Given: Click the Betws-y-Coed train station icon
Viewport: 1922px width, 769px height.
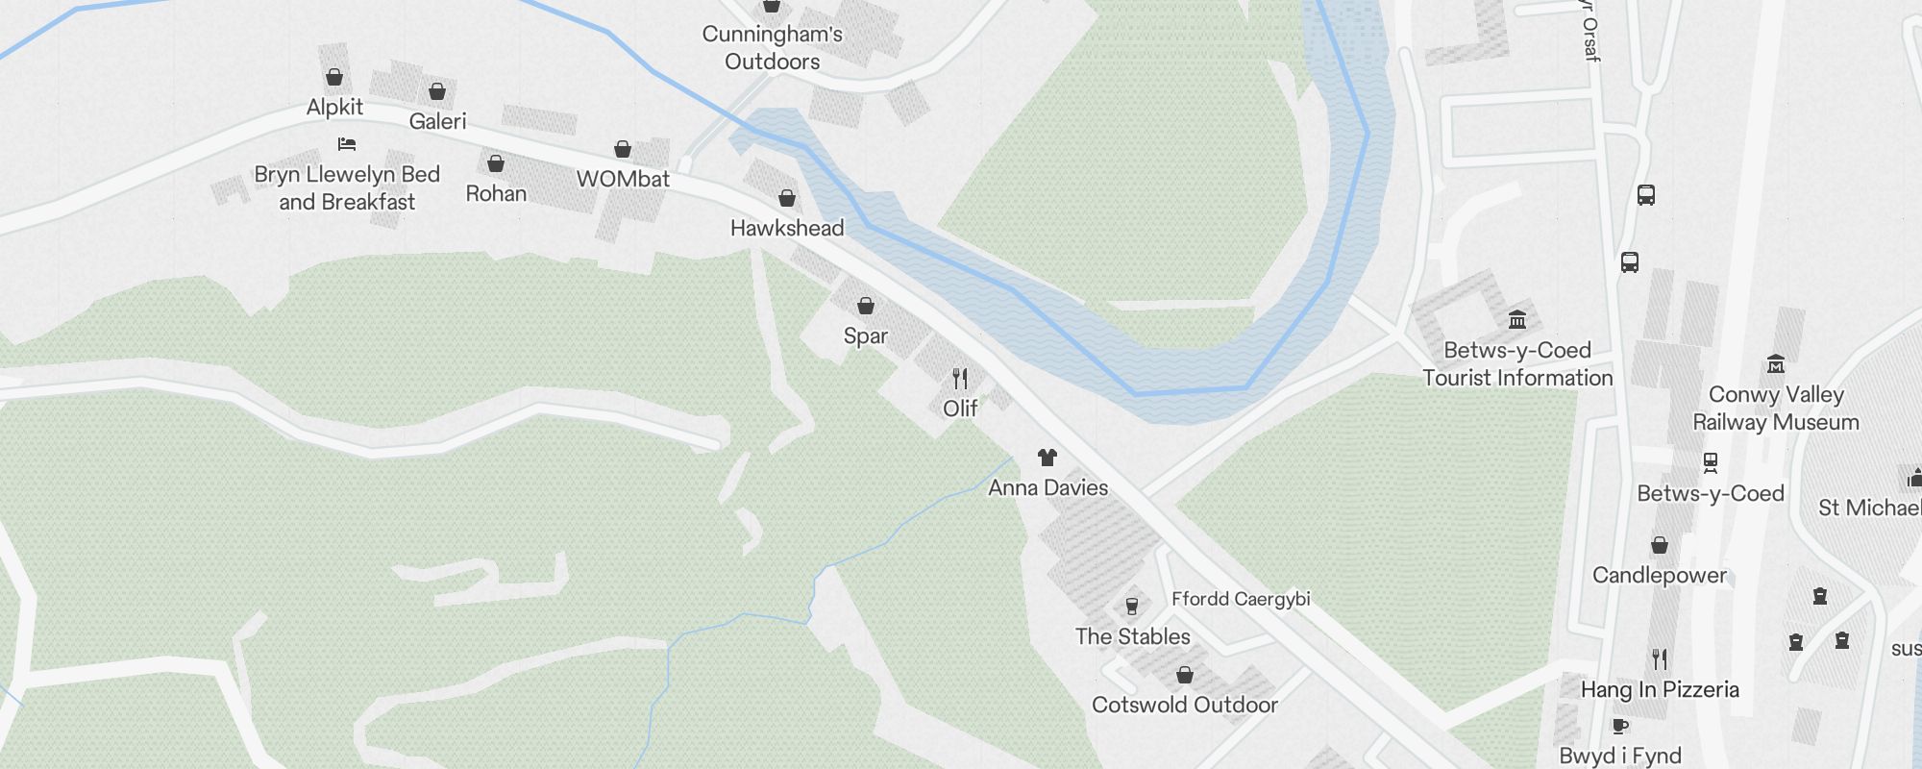Looking at the screenshot, I should tap(1711, 463).
